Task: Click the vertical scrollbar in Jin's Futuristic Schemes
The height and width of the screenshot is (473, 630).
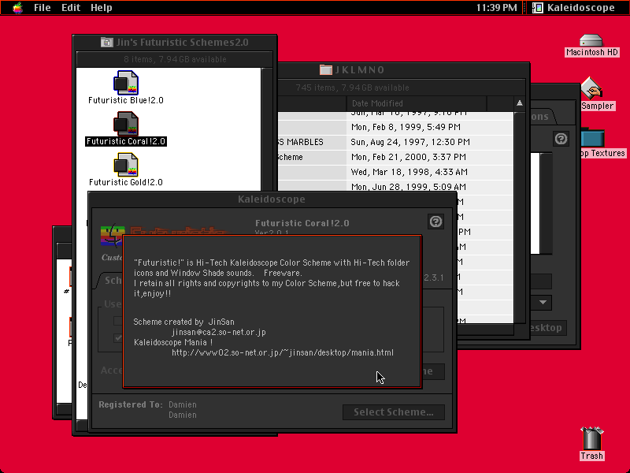Action: click(267, 128)
